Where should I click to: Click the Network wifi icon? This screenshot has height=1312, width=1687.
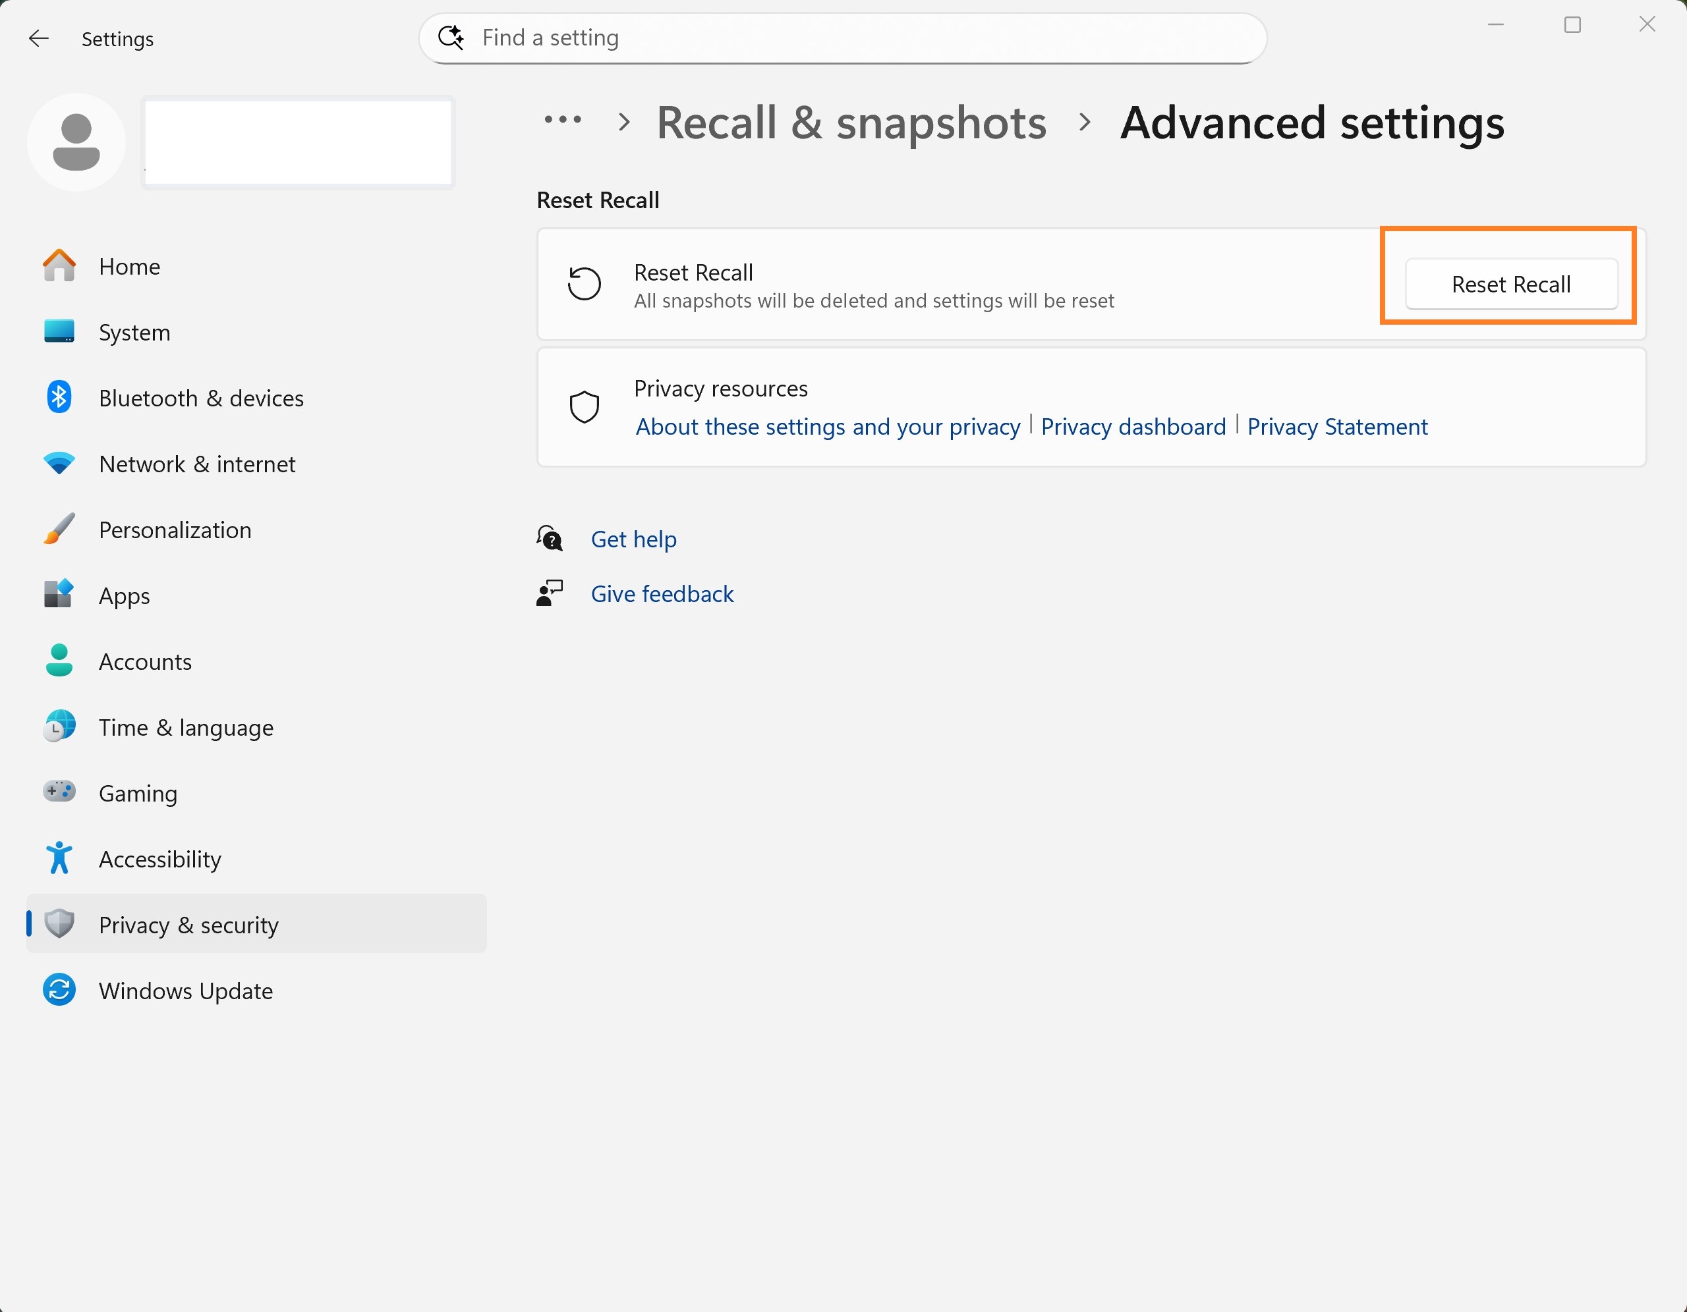tap(59, 463)
